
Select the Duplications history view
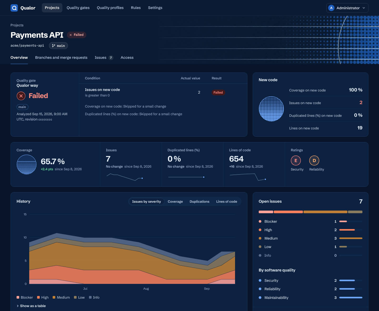pyautogui.click(x=200, y=202)
